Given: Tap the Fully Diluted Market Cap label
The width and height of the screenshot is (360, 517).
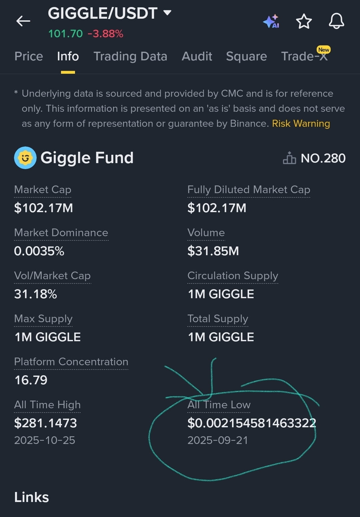Looking at the screenshot, I should [249, 189].
